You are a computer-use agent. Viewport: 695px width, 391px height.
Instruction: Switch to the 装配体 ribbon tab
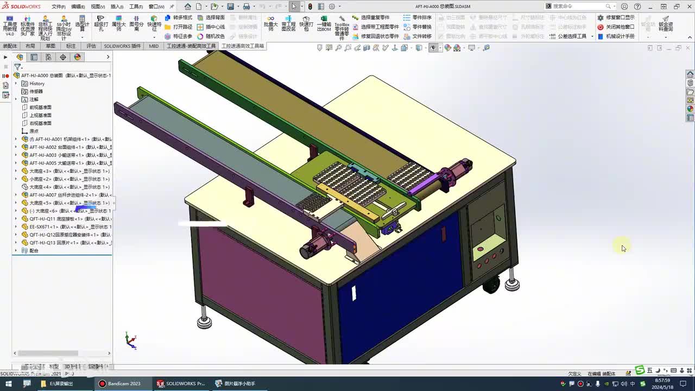pyautogui.click(x=10, y=46)
